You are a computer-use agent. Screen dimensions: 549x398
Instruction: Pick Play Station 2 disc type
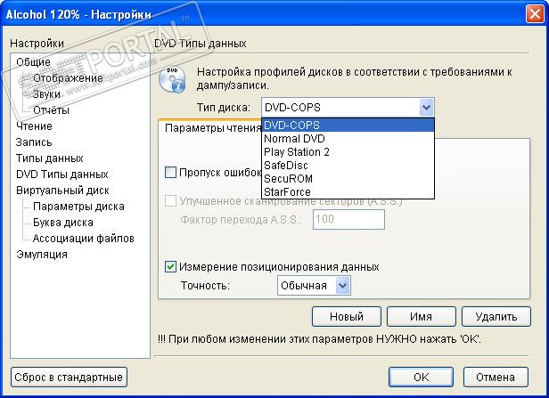coord(348,152)
